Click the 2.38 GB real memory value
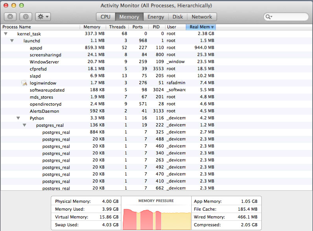Screen dimensions: 313x231 [x=206, y=34]
